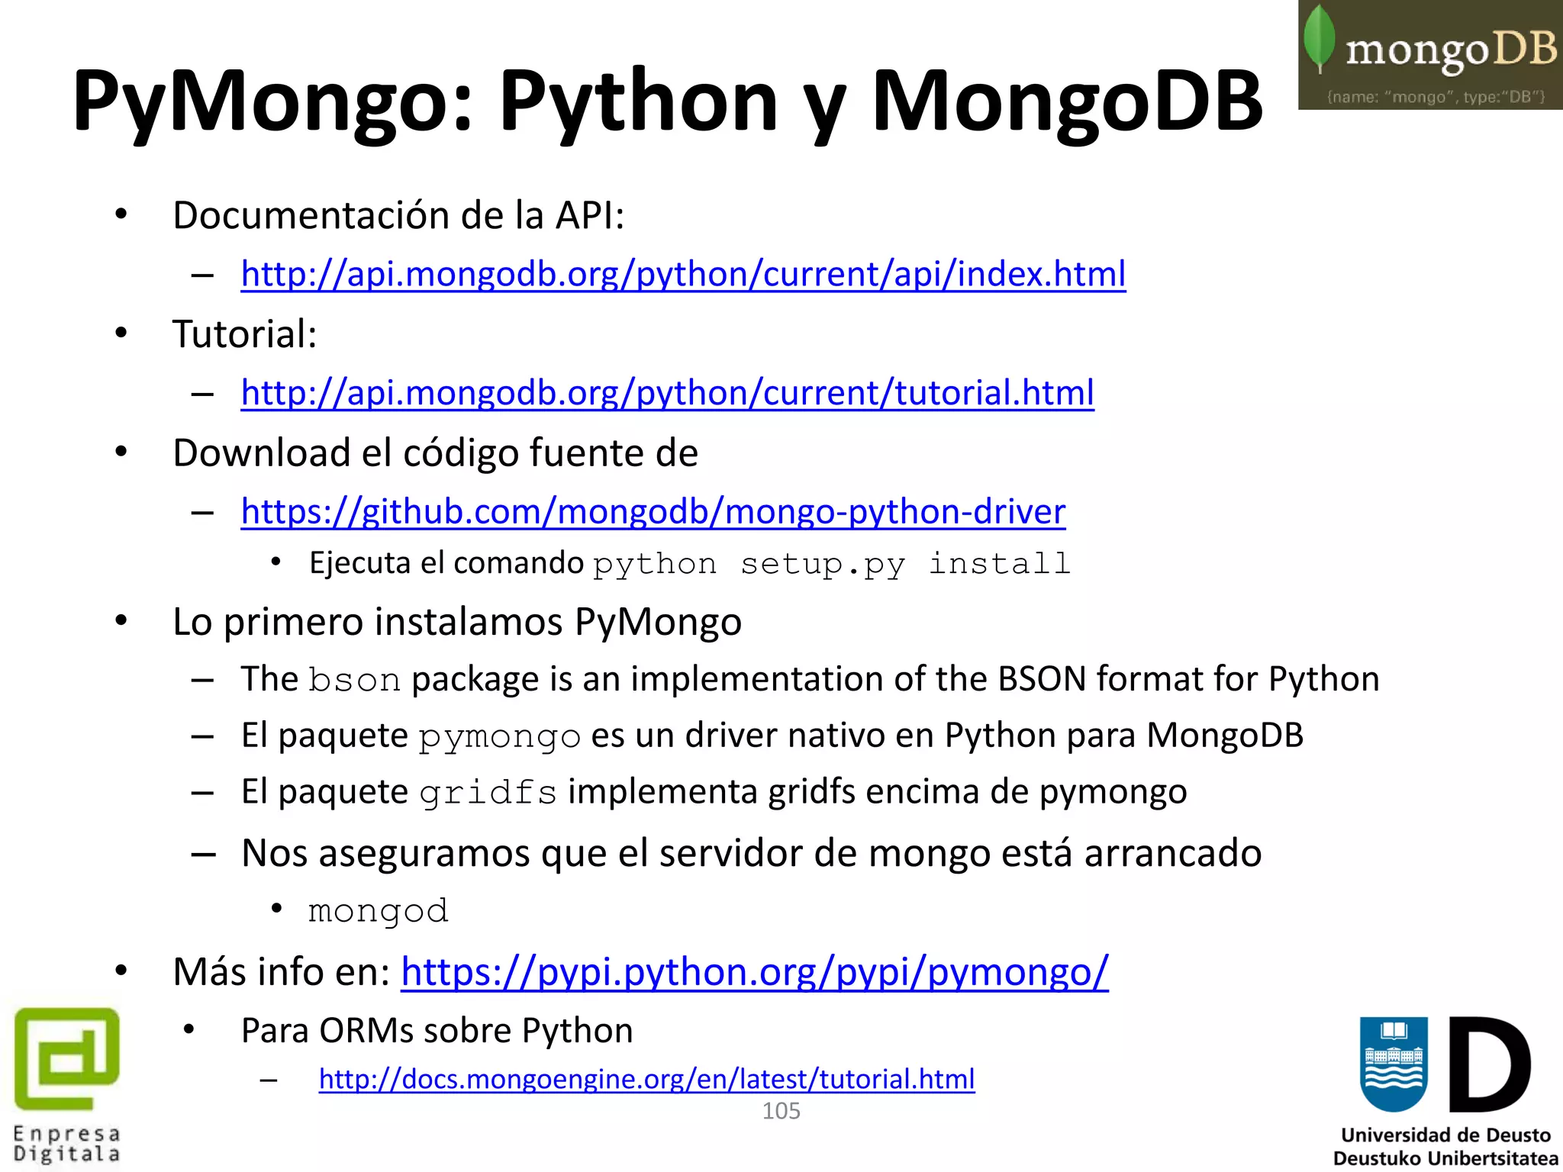Select the 'mongod' command text
The image size is (1563, 1172).
[378, 911]
